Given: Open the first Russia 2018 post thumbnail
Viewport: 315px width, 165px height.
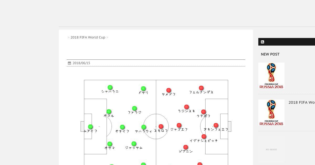Looking at the screenshot, I should click(x=271, y=76).
